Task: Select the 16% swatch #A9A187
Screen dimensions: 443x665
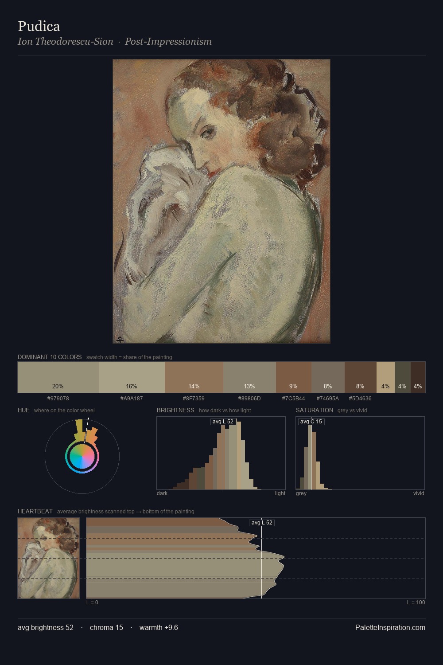Action: tap(132, 377)
